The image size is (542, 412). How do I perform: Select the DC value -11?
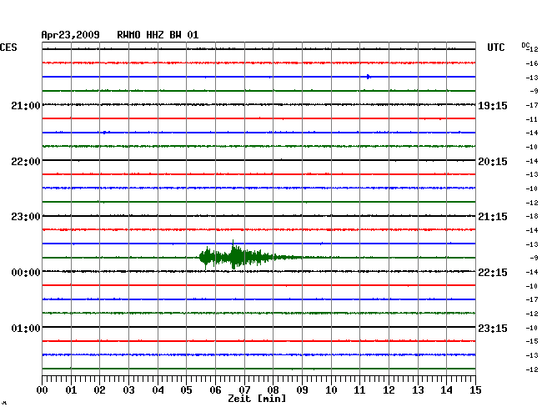532,119
